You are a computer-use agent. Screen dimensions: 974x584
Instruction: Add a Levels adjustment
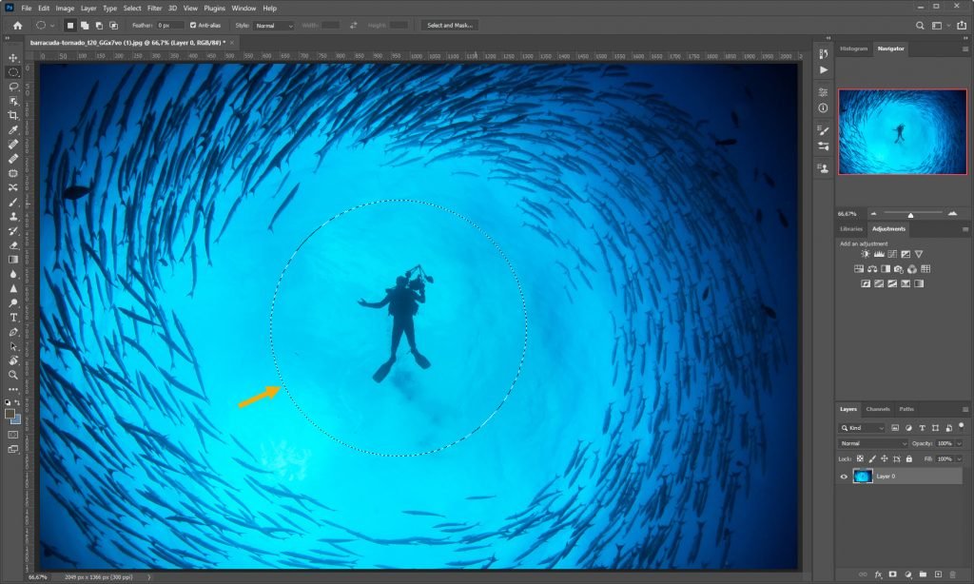(879, 254)
